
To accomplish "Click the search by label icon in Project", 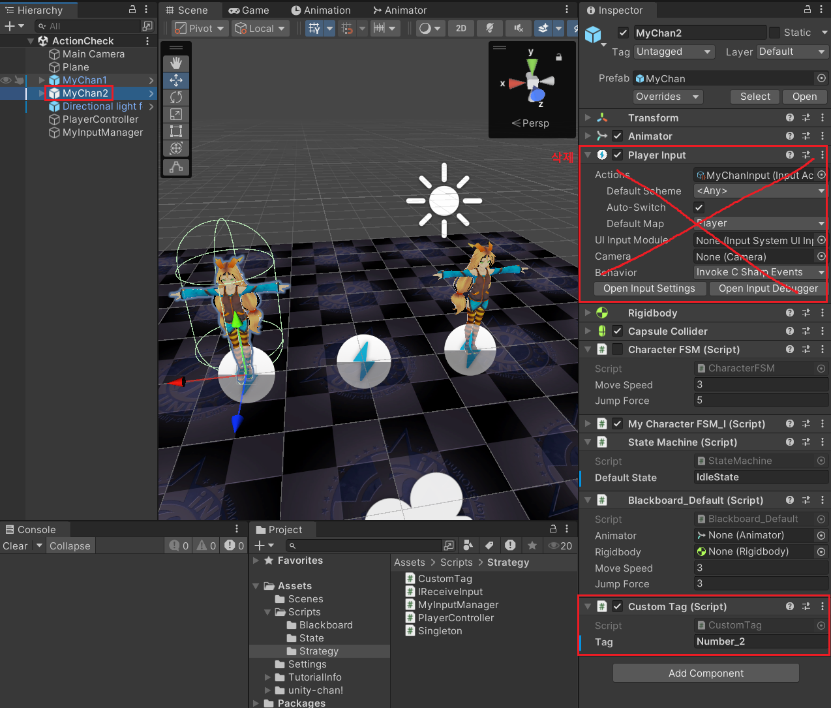I will (x=489, y=546).
